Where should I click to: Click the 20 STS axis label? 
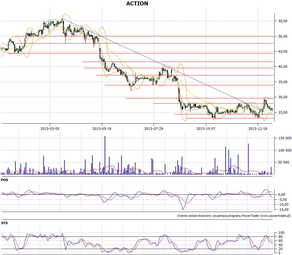[x=281, y=249]
